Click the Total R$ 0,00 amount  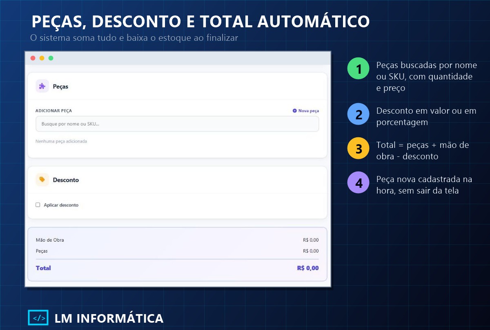point(308,268)
